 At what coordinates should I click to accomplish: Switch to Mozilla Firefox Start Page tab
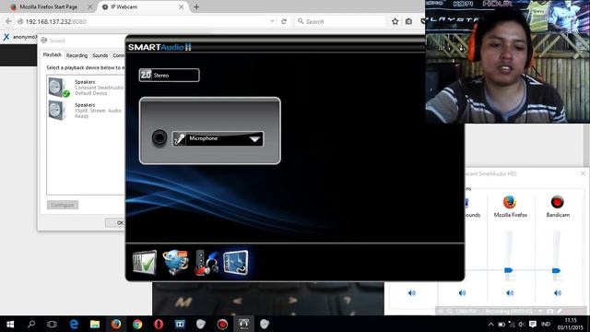pos(49,6)
